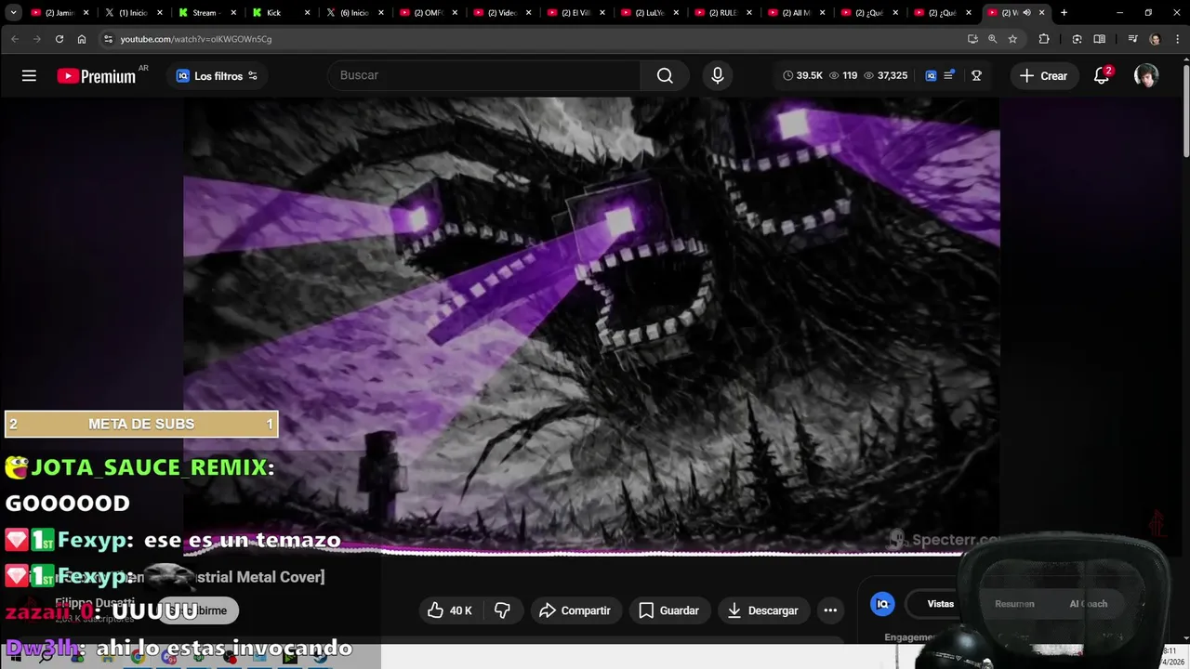Switch to the (2) Jamin browser tab
The height and width of the screenshot is (669, 1190).
point(60,13)
